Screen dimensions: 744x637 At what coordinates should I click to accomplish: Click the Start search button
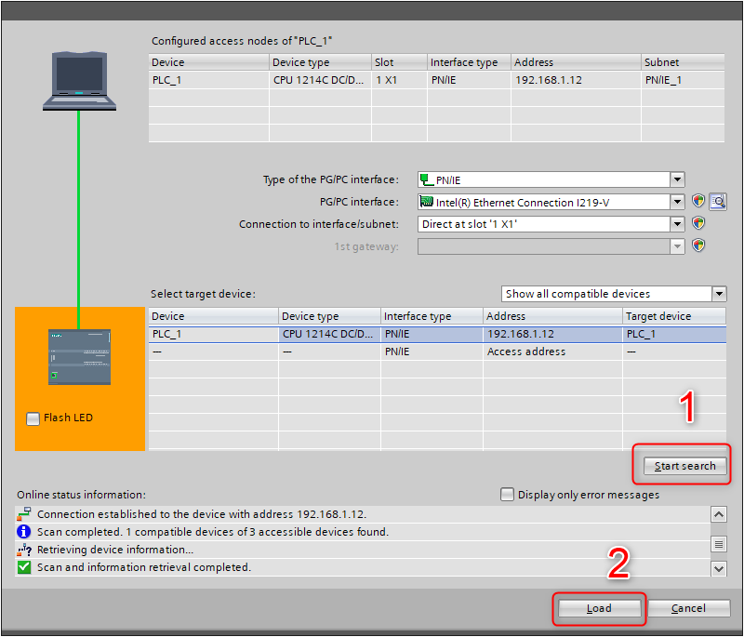coord(684,466)
